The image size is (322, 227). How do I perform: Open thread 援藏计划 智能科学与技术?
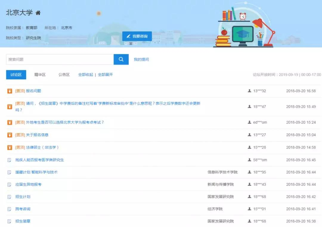click(x=36, y=172)
